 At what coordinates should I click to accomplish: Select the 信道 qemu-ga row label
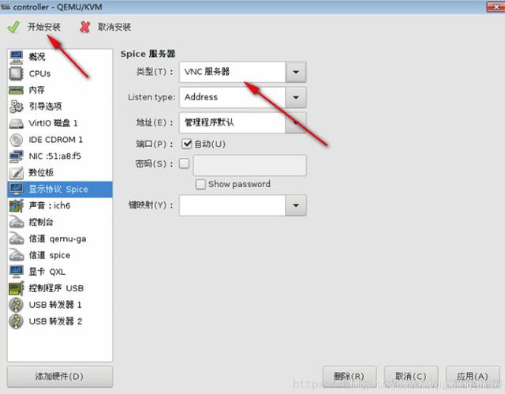click(58, 239)
